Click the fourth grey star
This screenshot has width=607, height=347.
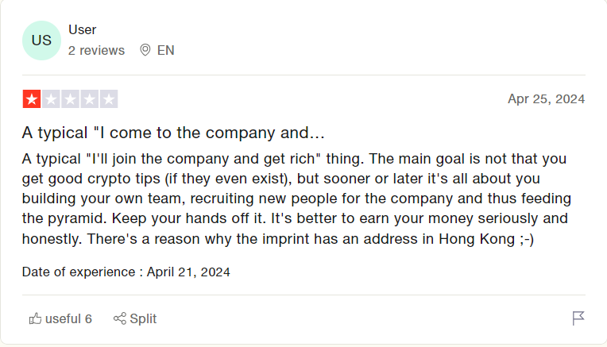(x=90, y=99)
